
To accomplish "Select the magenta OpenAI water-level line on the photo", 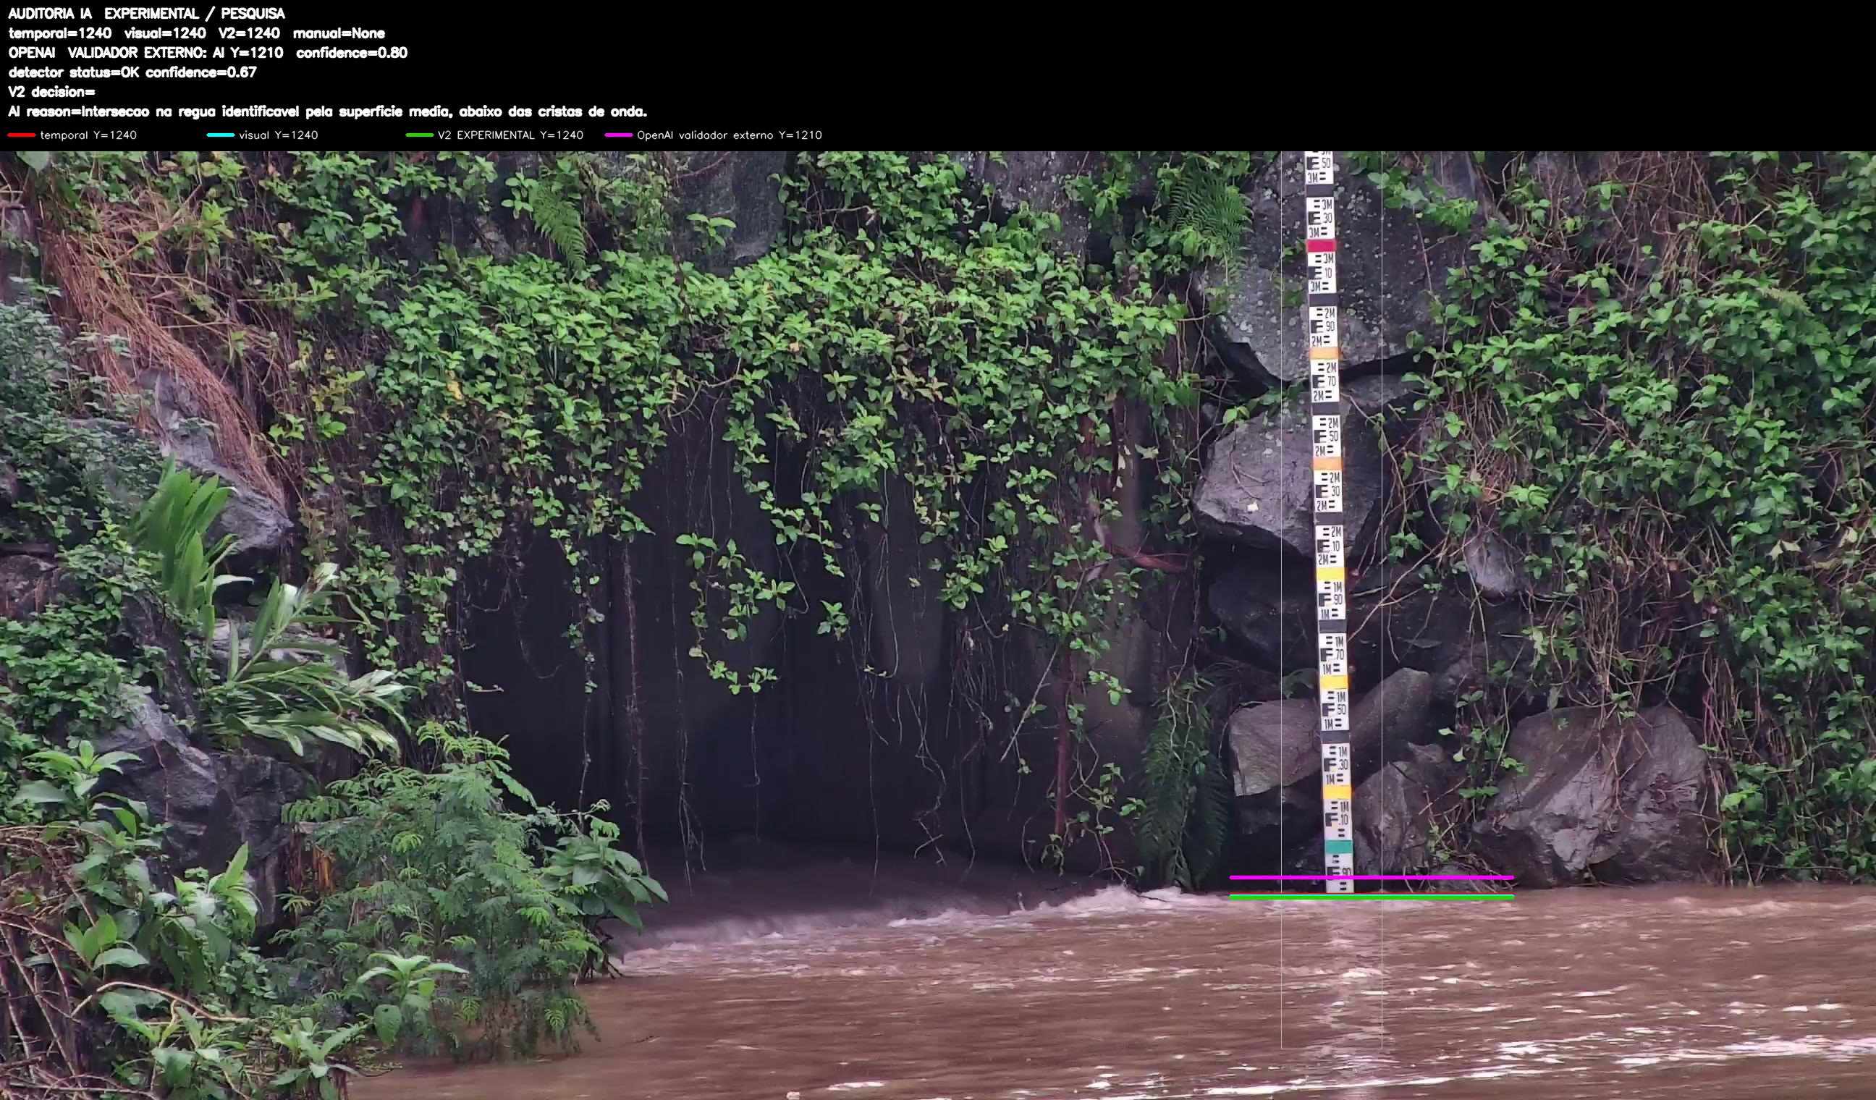I will [x=1372, y=878].
